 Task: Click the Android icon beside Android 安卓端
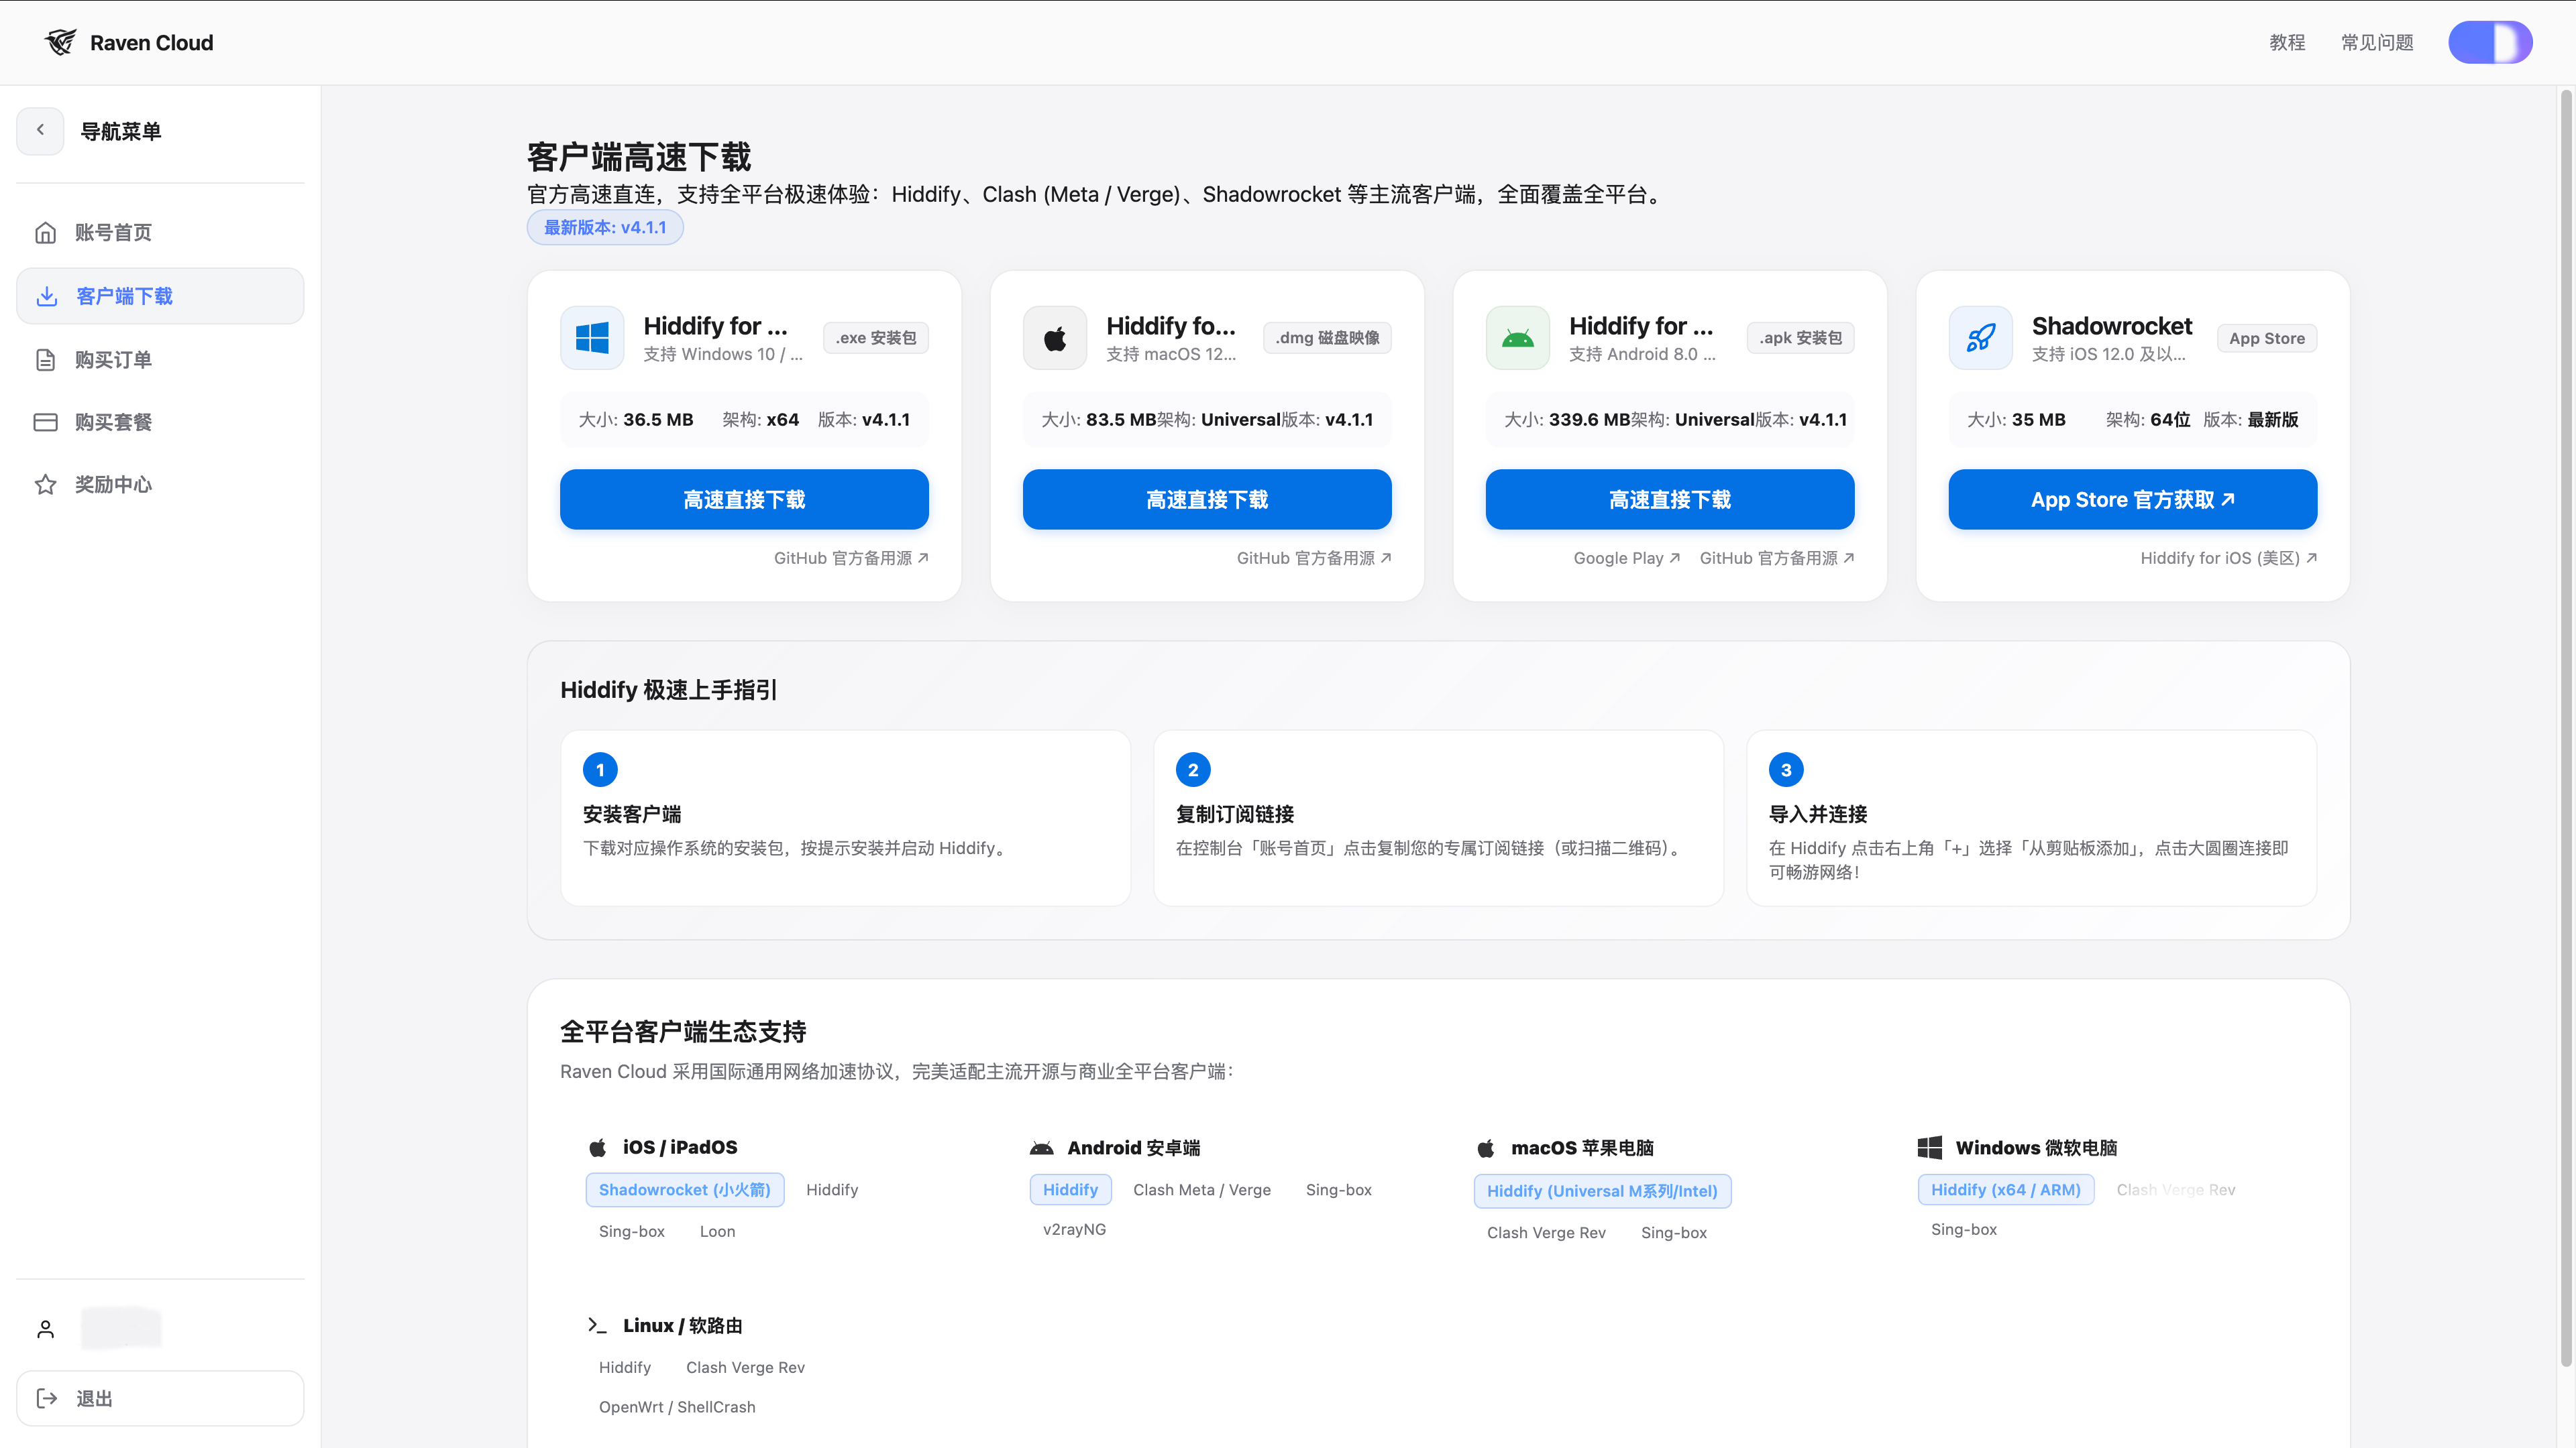[x=1041, y=1148]
